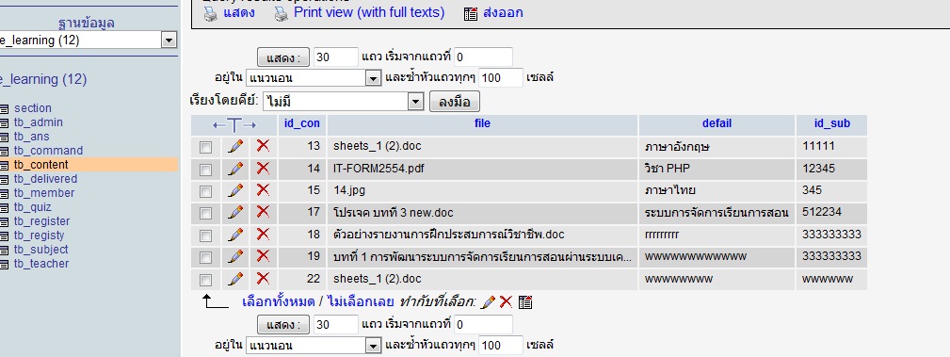The width and height of the screenshot is (950, 357).
Task: Tick checkbox for id_con 22
Action: pyautogui.click(x=206, y=280)
